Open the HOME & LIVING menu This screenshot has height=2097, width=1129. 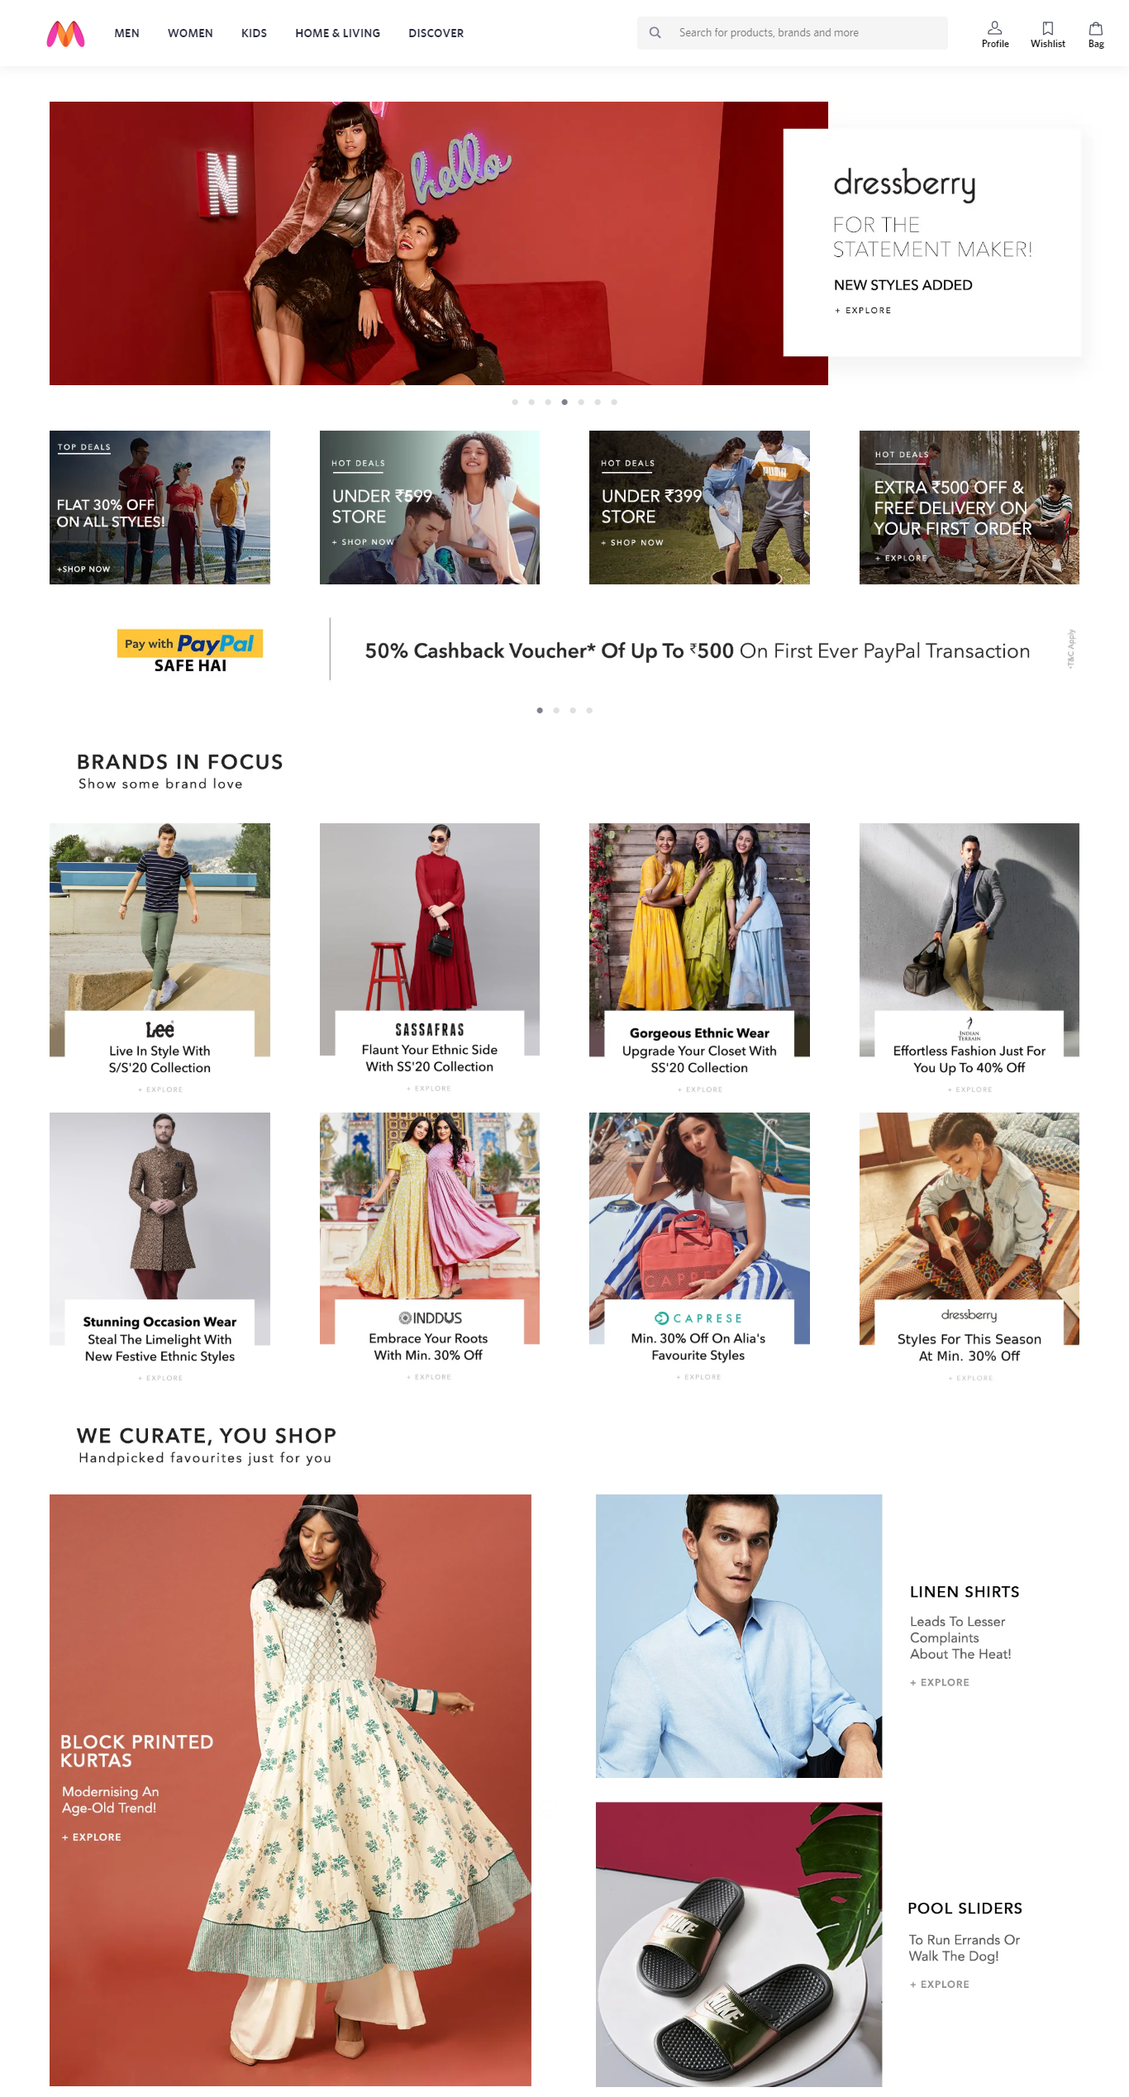[x=338, y=33]
